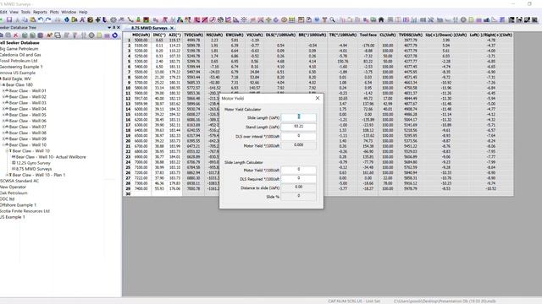
Task: Select 8.75 MWD Surveys in the tree
Action: 34,169
